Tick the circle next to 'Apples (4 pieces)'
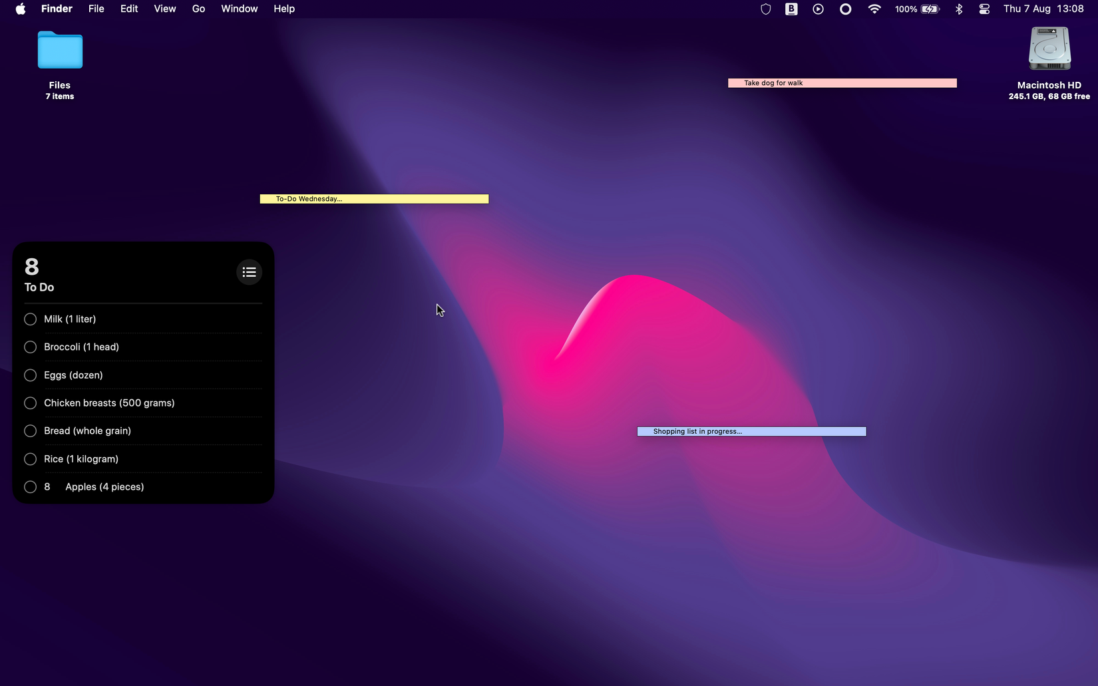 pos(30,486)
